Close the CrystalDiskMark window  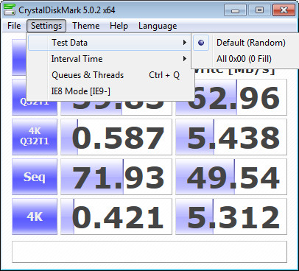(x=284, y=10)
